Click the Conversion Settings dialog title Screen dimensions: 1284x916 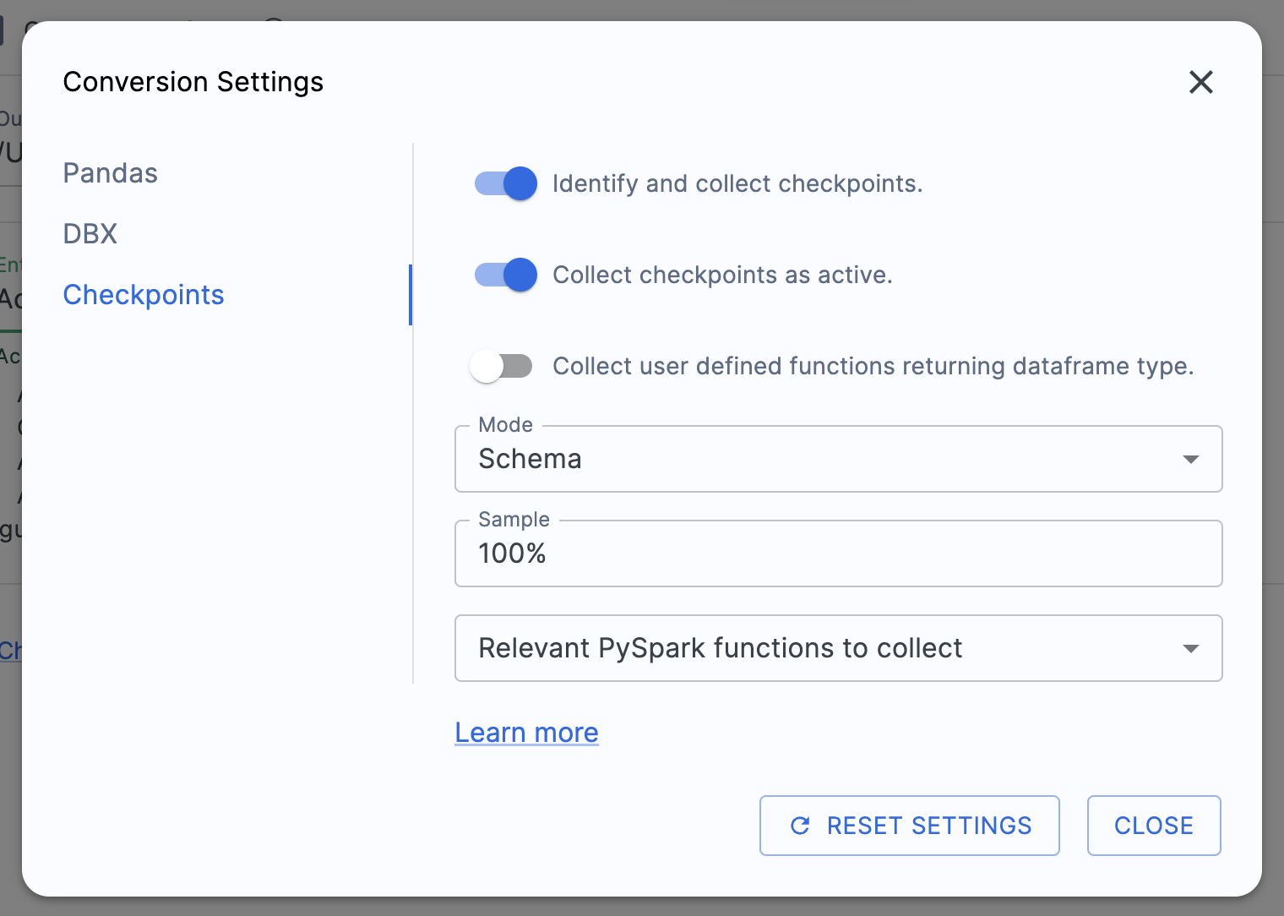pos(193,82)
